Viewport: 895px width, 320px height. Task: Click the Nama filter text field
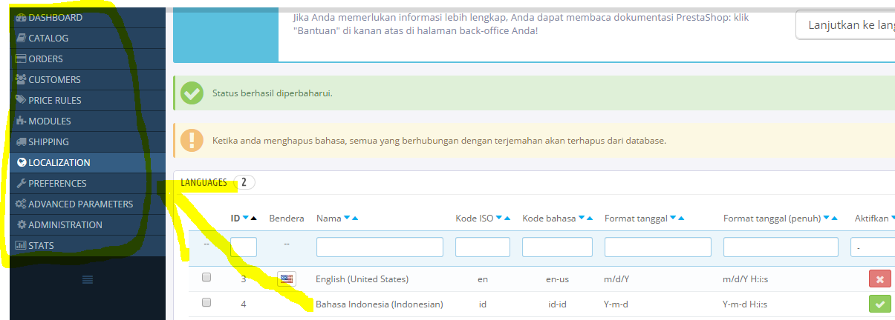pyautogui.click(x=380, y=247)
